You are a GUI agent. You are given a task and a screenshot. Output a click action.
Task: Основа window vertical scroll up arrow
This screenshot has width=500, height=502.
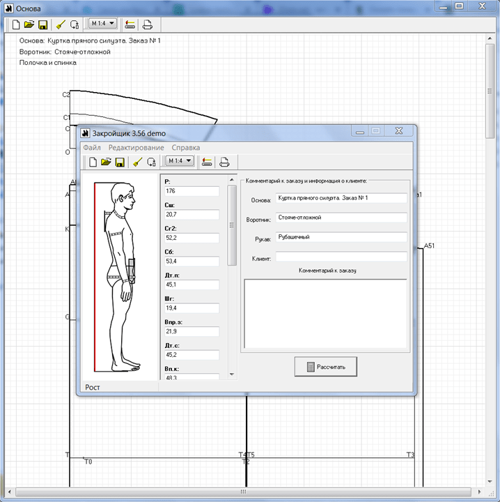pos(490,38)
